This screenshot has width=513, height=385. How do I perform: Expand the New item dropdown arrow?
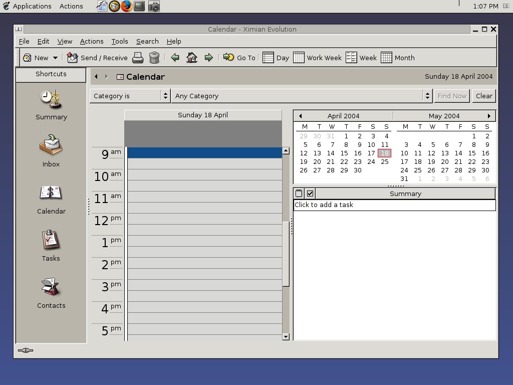click(55, 57)
